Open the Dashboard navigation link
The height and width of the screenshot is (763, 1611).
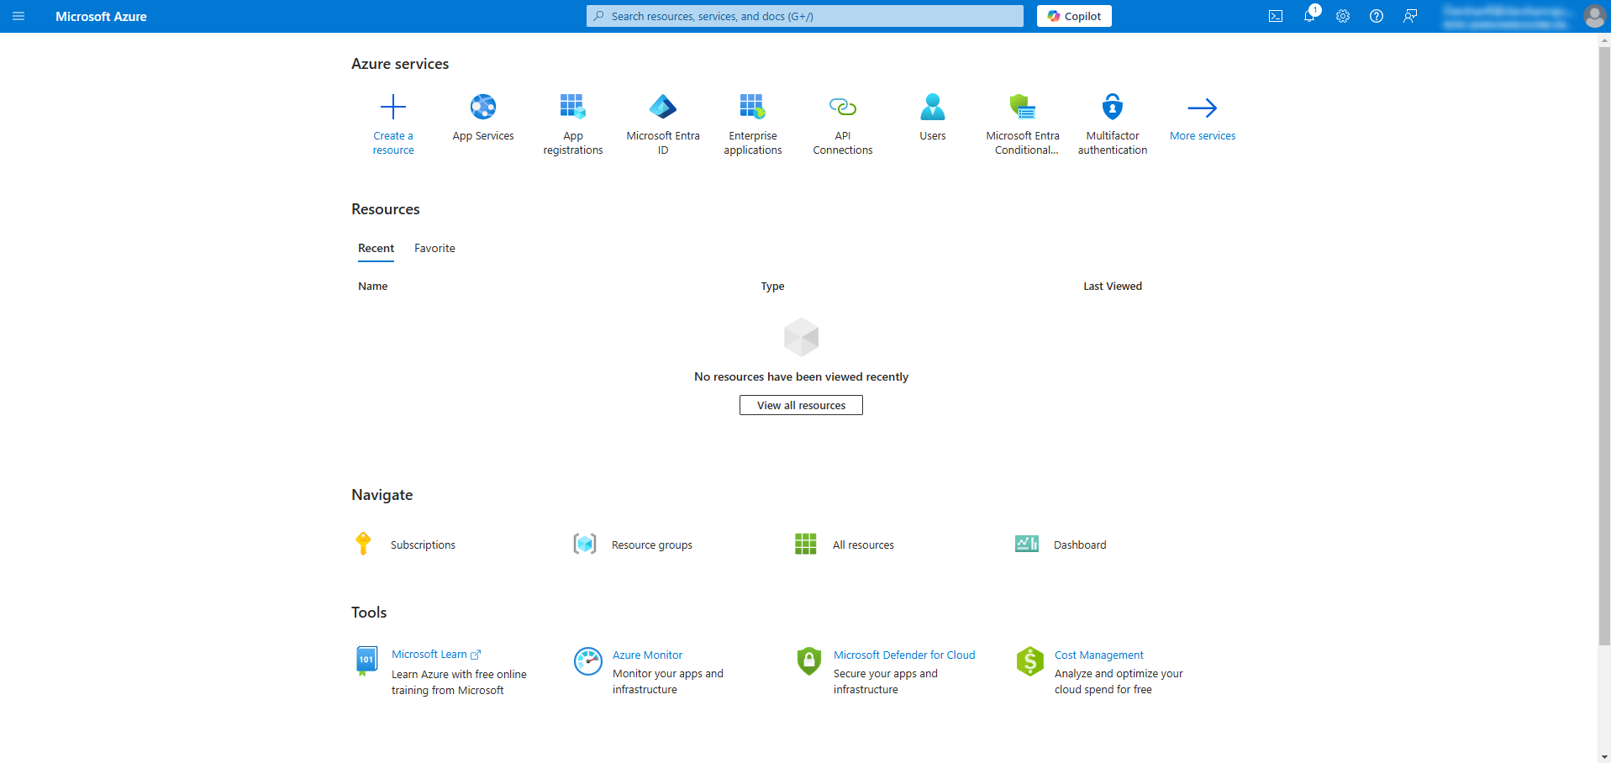(1080, 545)
